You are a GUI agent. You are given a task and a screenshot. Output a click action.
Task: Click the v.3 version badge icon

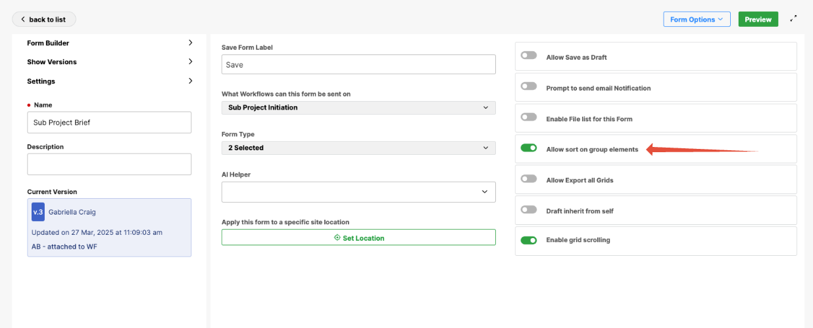tap(37, 212)
